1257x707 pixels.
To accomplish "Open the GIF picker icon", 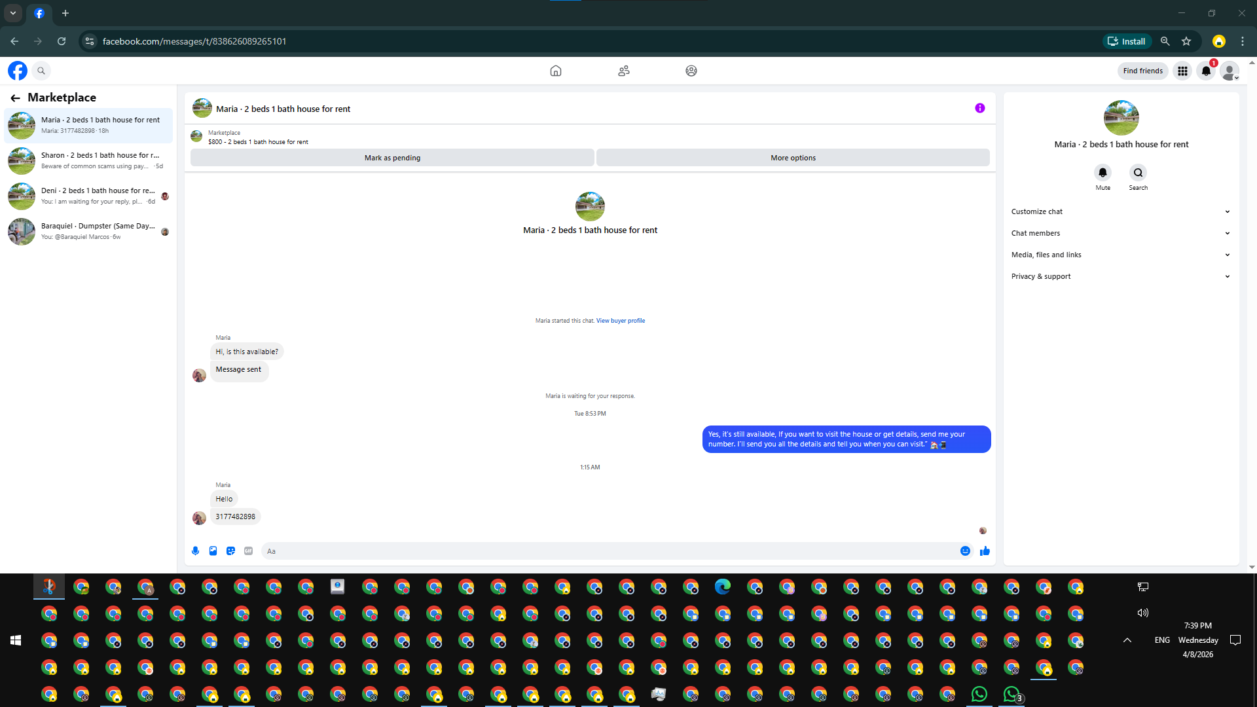I will tap(248, 551).
